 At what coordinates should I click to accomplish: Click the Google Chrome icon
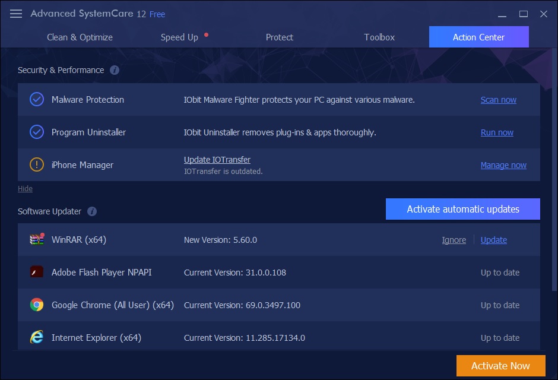coord(36,305)
